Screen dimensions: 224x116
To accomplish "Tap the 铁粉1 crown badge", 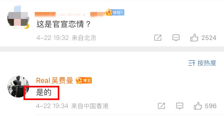I will point(115,12).
